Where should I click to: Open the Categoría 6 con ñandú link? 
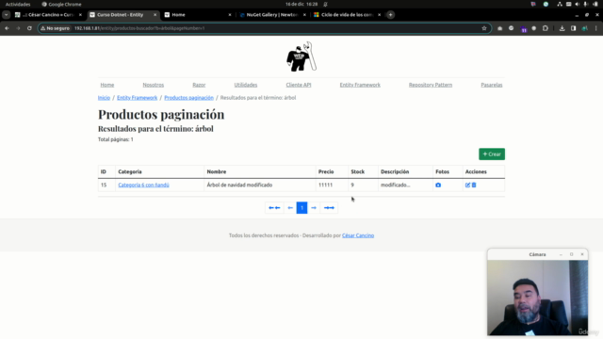click(143, 185)
